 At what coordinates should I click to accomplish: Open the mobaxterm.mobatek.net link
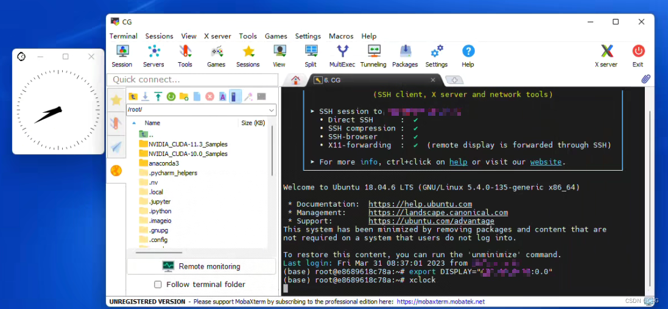[x=441, y=302]
